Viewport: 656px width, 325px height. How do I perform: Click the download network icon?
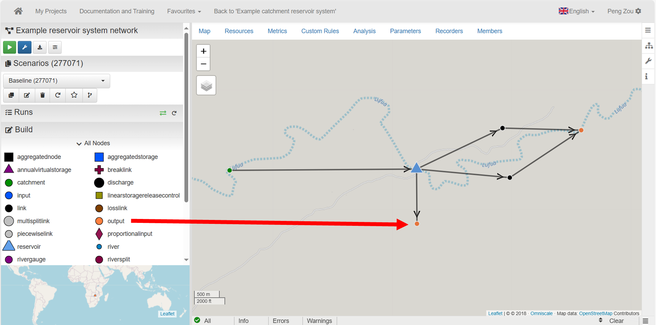click(x=40, y=47)
